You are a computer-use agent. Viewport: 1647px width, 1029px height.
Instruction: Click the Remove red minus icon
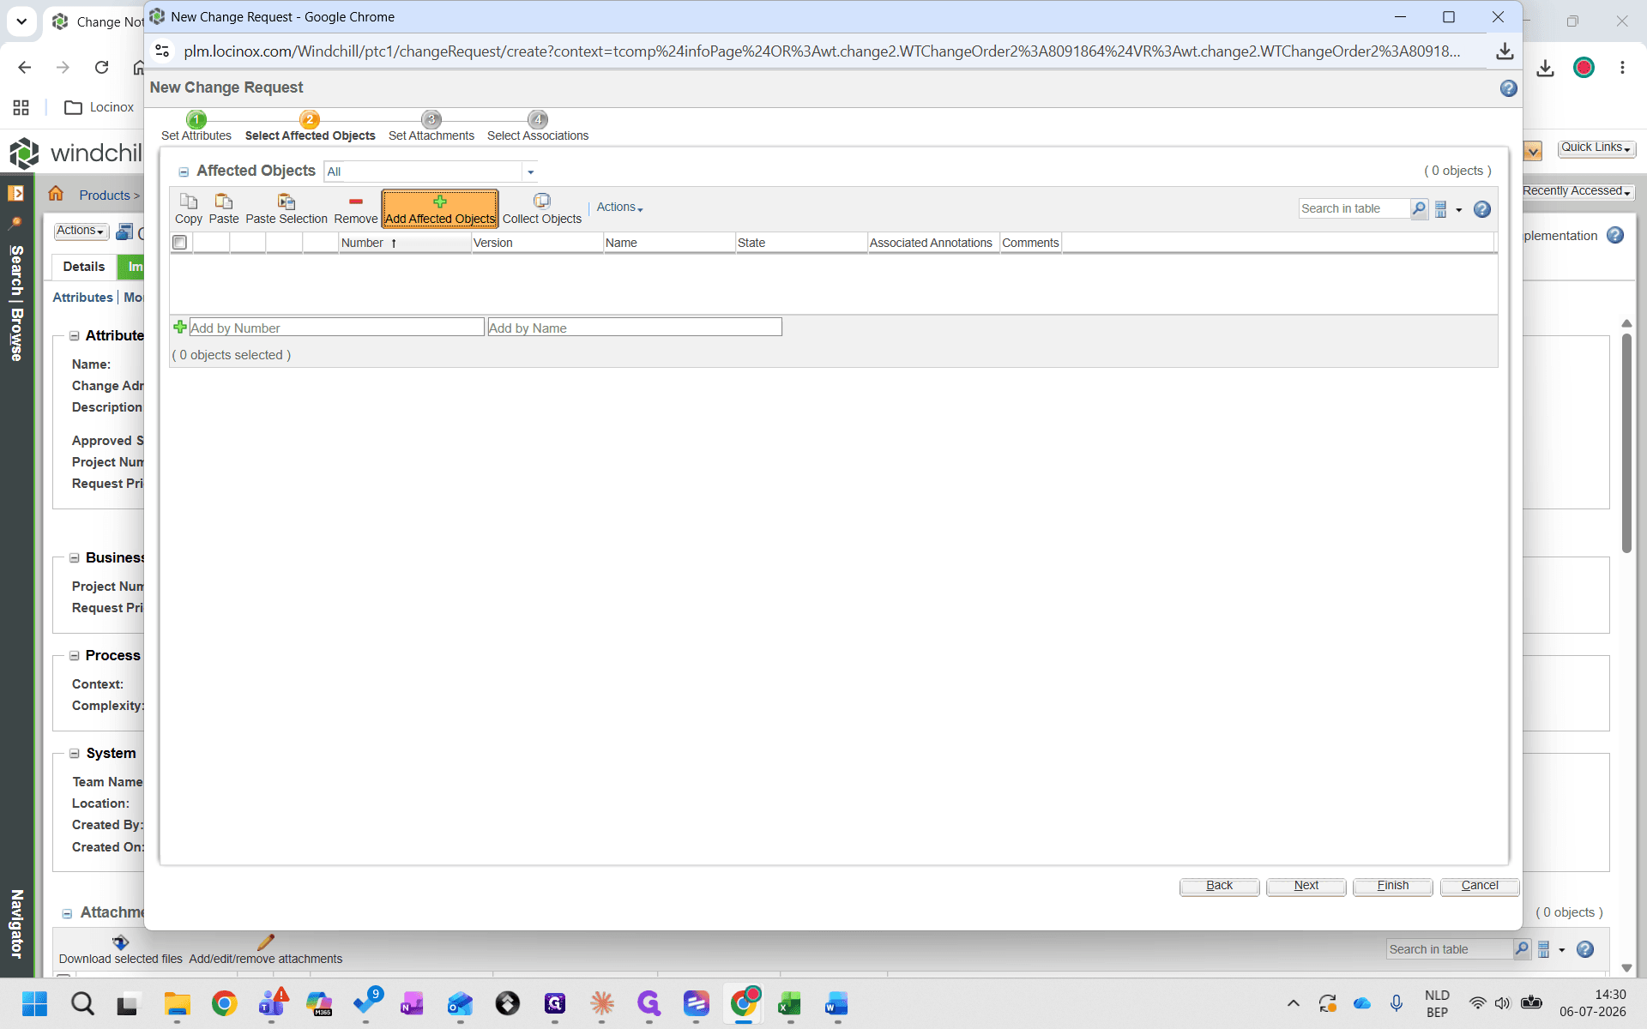355,202
